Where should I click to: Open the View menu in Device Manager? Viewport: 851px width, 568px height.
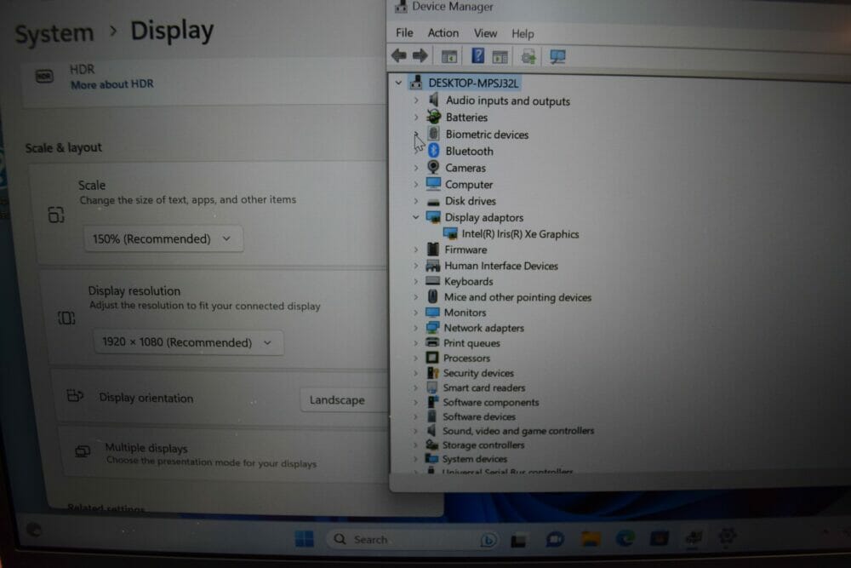485,33
